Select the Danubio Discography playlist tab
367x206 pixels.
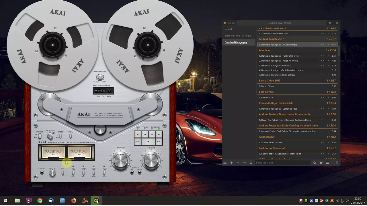(x=239, y=42)
